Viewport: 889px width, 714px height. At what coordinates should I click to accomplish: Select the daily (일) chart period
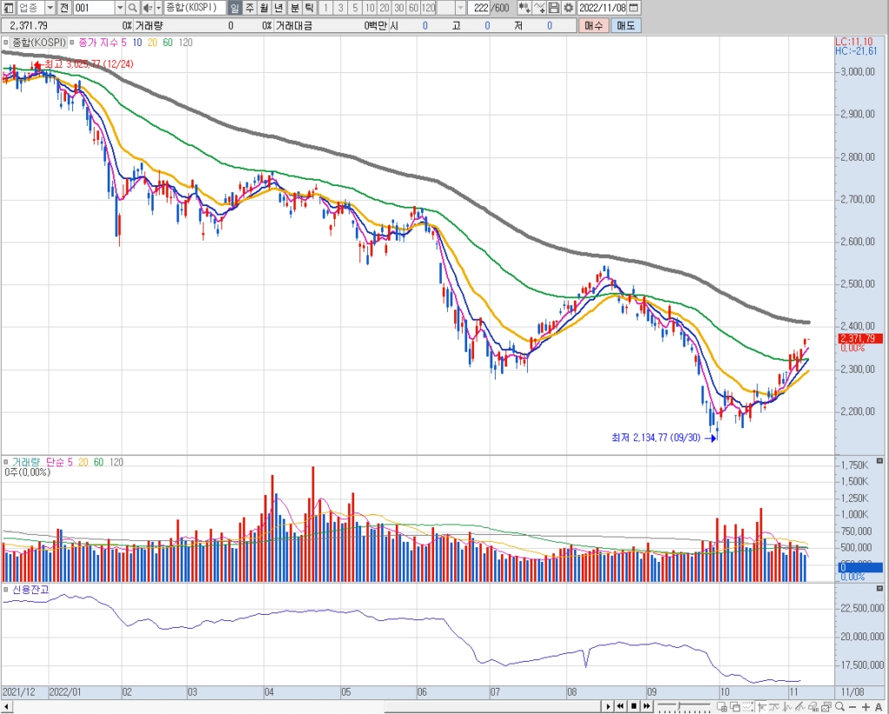click(235, 8)
